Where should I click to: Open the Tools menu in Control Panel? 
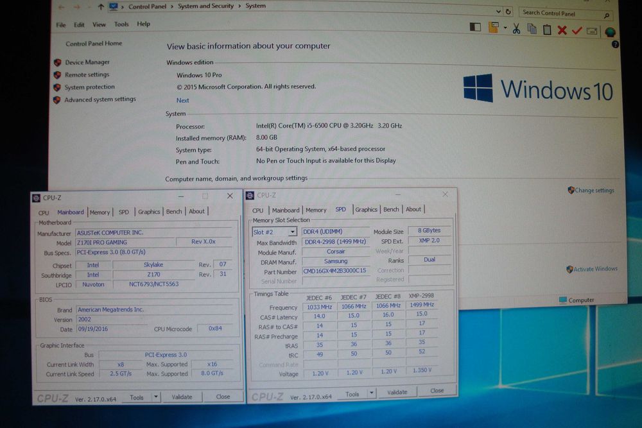[121, 24]
